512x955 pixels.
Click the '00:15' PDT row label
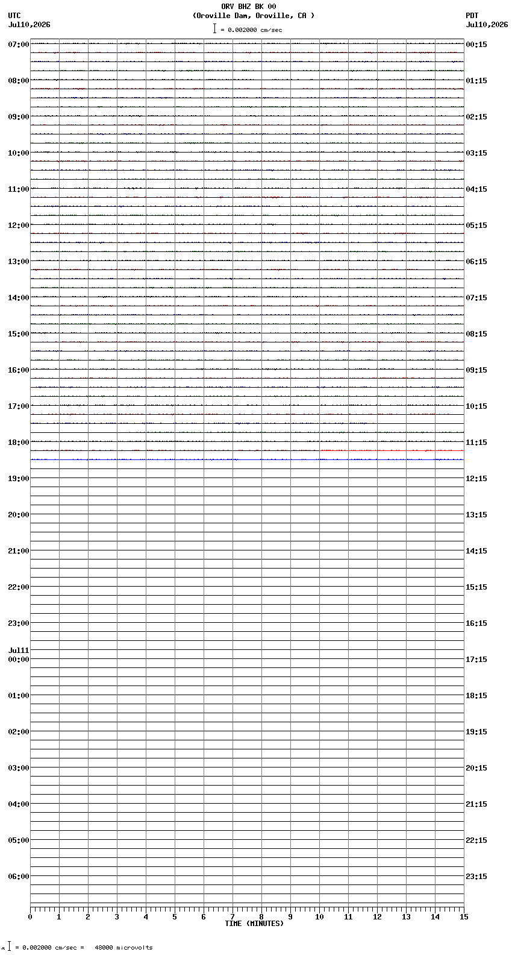[476, 45]
